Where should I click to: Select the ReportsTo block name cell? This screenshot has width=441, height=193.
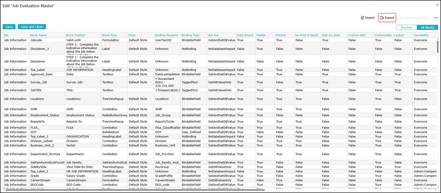47,122
